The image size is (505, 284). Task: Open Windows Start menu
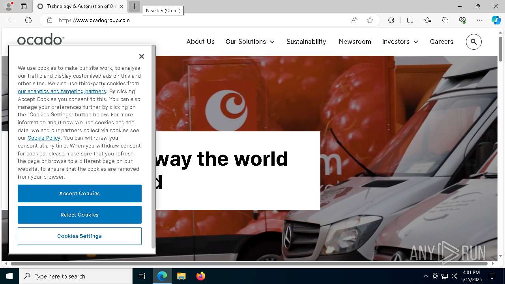(9, 276)
